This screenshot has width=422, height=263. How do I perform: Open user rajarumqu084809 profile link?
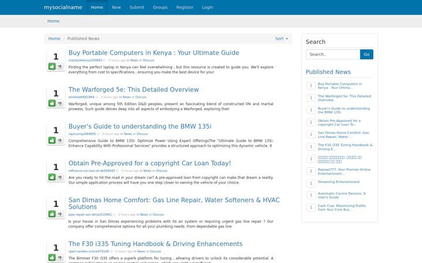coord(82,134)
